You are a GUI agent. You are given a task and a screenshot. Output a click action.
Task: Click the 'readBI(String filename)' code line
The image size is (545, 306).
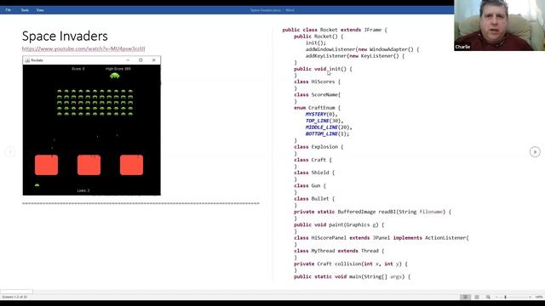pos(373,212)
